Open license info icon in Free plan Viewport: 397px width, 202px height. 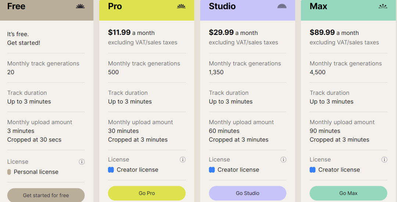82,162
